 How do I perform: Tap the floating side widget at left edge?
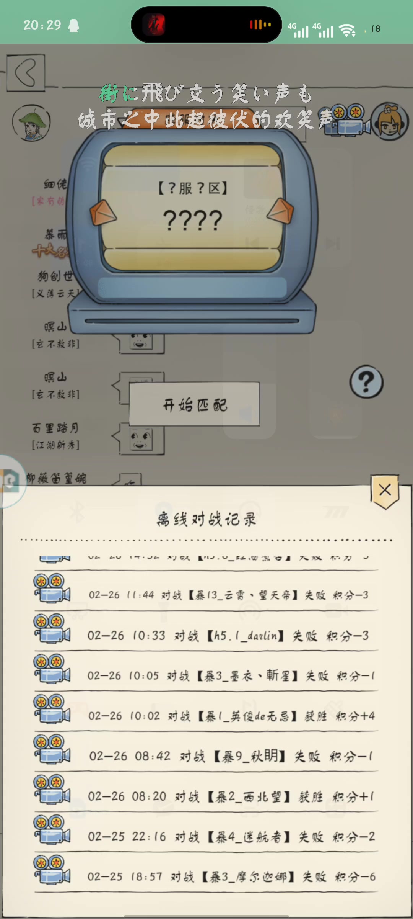[x=11, y=481]
